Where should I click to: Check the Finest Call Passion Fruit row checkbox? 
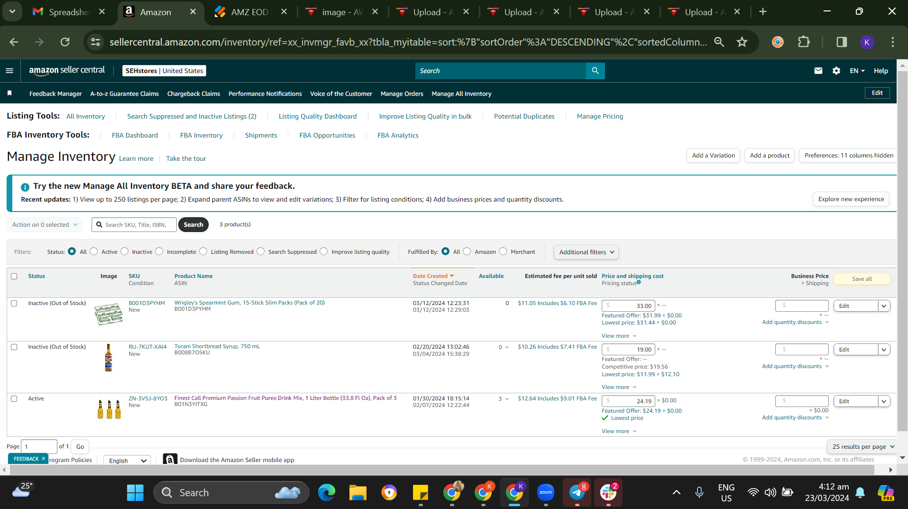pyautogui.click(x=14, y=399)
